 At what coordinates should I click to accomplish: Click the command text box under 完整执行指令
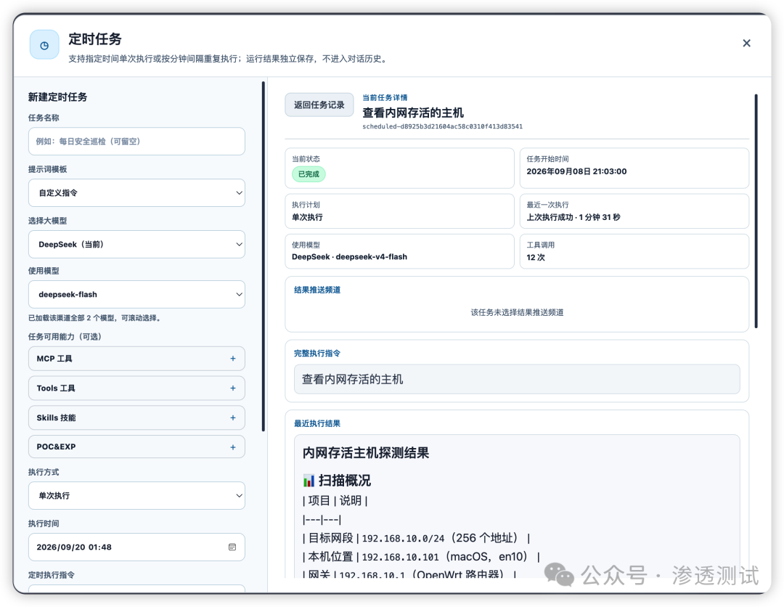point(517,379)
